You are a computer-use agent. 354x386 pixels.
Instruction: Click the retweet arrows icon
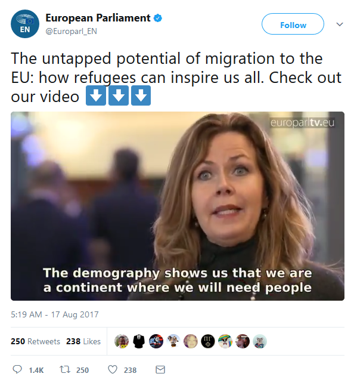click(65, 369)
